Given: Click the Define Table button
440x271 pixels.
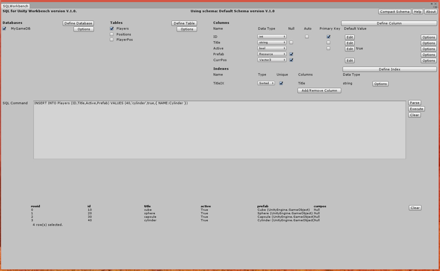Looking at the screenshot, I should click(x=184, y=23).
